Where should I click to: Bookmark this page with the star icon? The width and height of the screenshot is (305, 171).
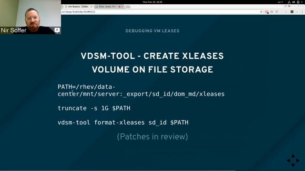tap(261, 12)
